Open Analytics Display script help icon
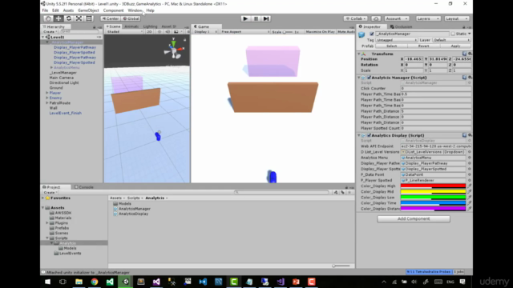513x288 pixels. [464, 135]
